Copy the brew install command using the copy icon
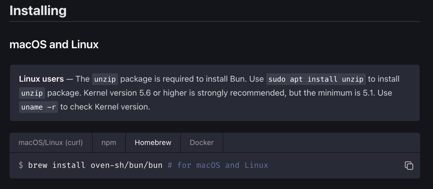Viewport: 433px width, 189px height. [x=409, y=165]
